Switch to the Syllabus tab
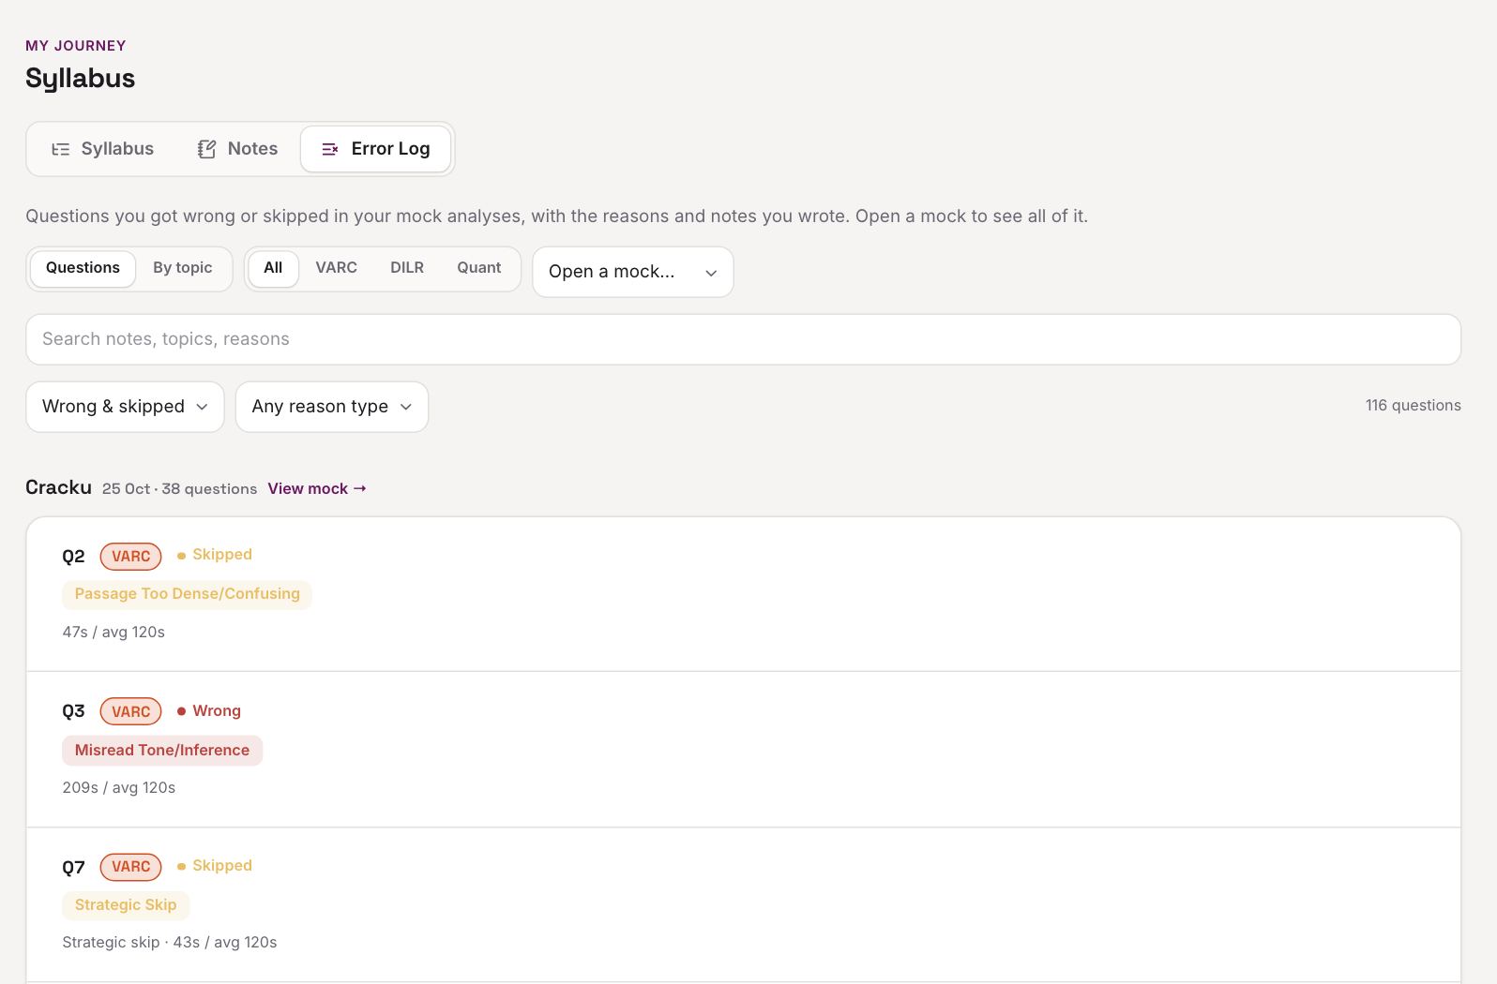 click(x=102, y=149)
